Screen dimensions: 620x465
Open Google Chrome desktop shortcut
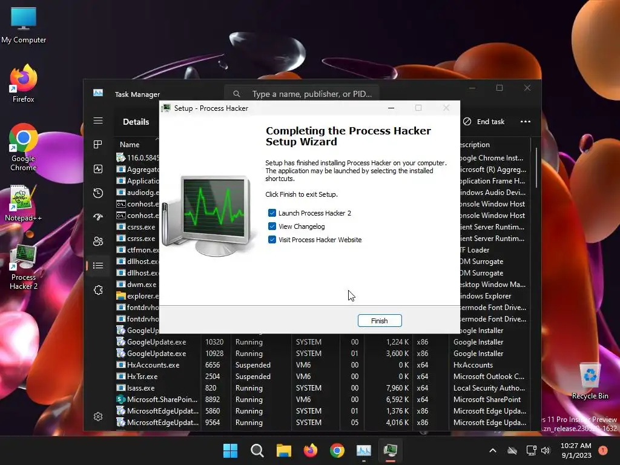tap(24, 147)
